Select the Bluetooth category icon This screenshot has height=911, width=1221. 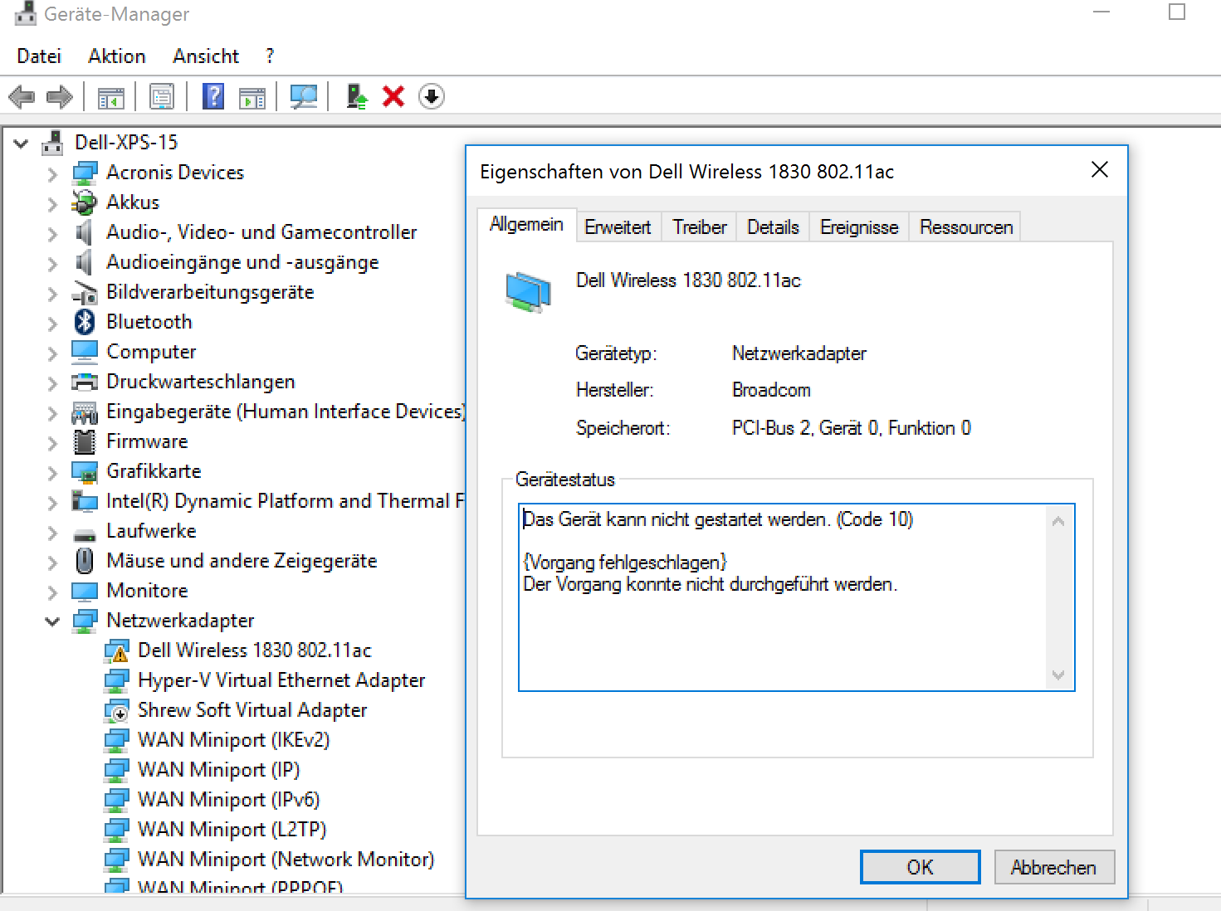point(85,322)
